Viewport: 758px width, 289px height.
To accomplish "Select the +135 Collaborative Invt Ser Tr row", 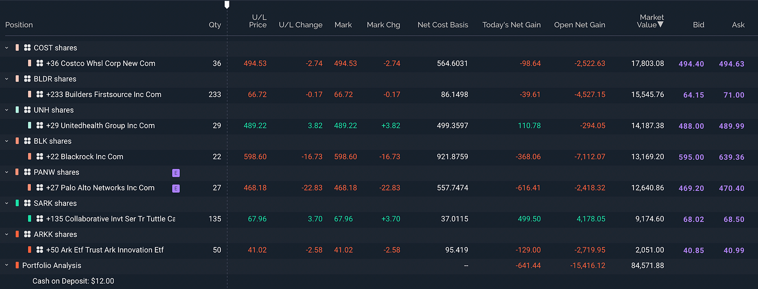I will tap(379, 219).
